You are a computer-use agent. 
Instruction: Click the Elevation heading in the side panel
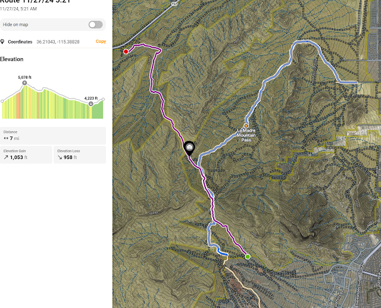[x=12, y=60]
